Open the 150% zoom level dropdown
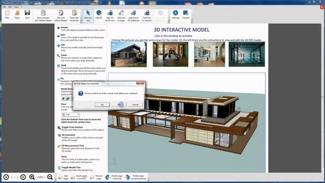Viewport: 325px width, 183px height. (41, 177)
